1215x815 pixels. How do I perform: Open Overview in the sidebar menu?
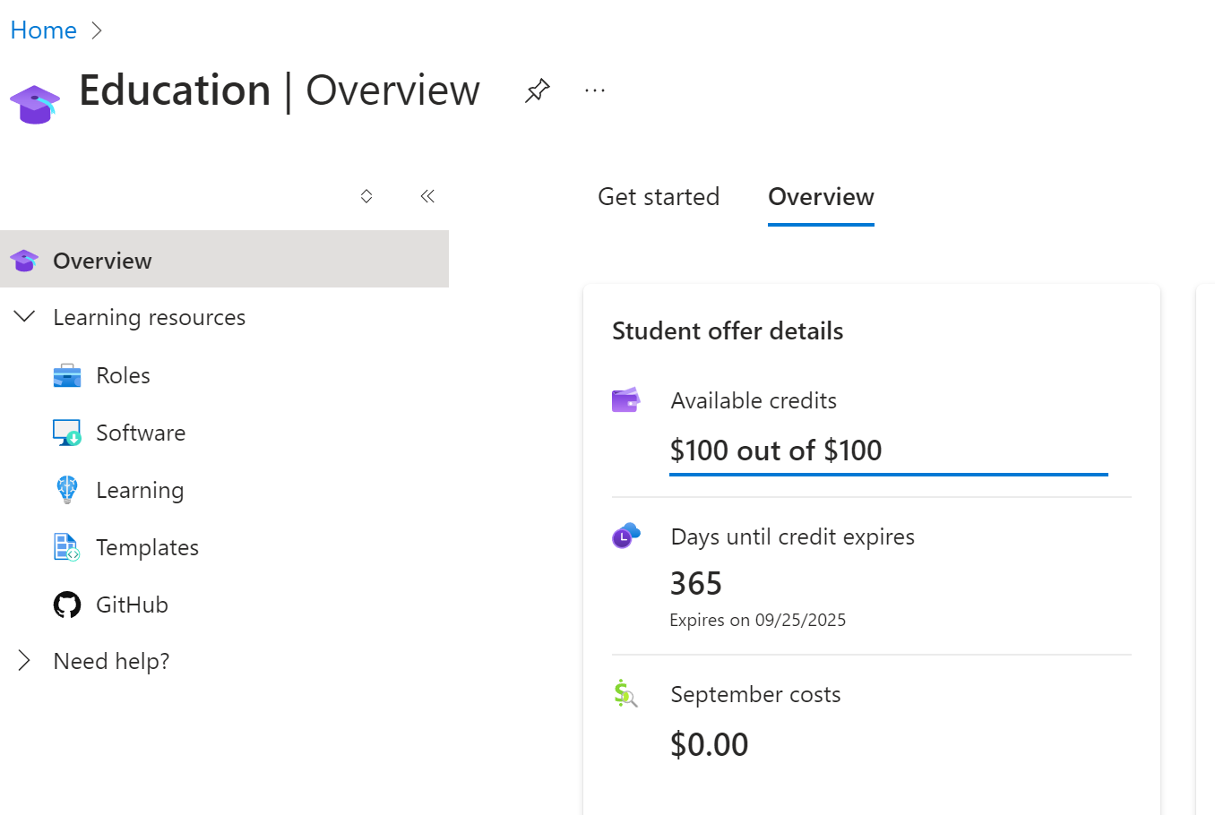click(x=224, y=260)
